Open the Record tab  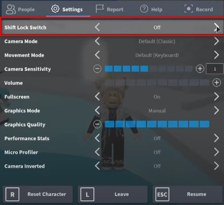(x=198, y=9)
